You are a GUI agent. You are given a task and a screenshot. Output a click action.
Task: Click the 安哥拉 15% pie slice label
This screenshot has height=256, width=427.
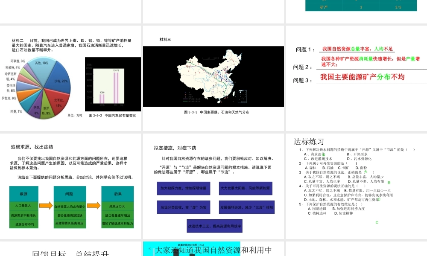pos(58,103)
